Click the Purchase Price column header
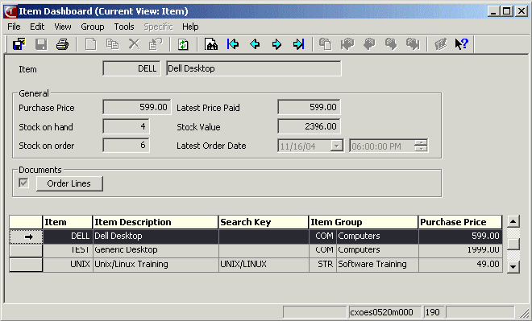This screenshot has height=321, width=532. click(460, 222)
